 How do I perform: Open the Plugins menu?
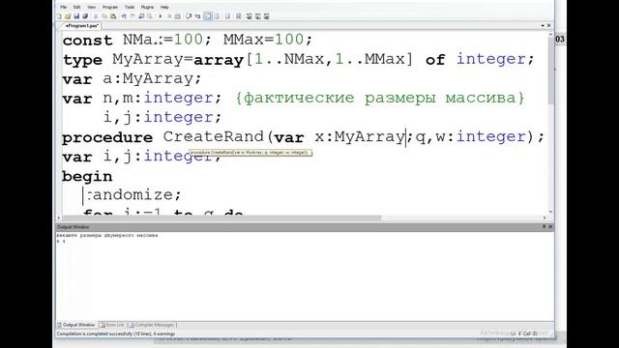[147, 7]
